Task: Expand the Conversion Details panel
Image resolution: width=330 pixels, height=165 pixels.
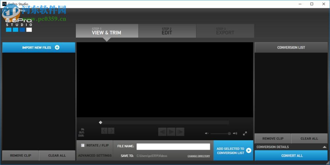Action: coord(324,147)
